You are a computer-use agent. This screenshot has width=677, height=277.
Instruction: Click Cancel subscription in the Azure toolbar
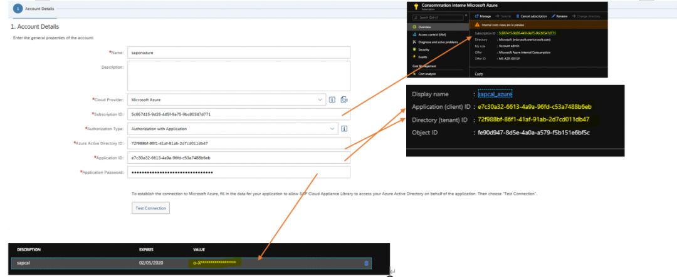tap(532, 16)
